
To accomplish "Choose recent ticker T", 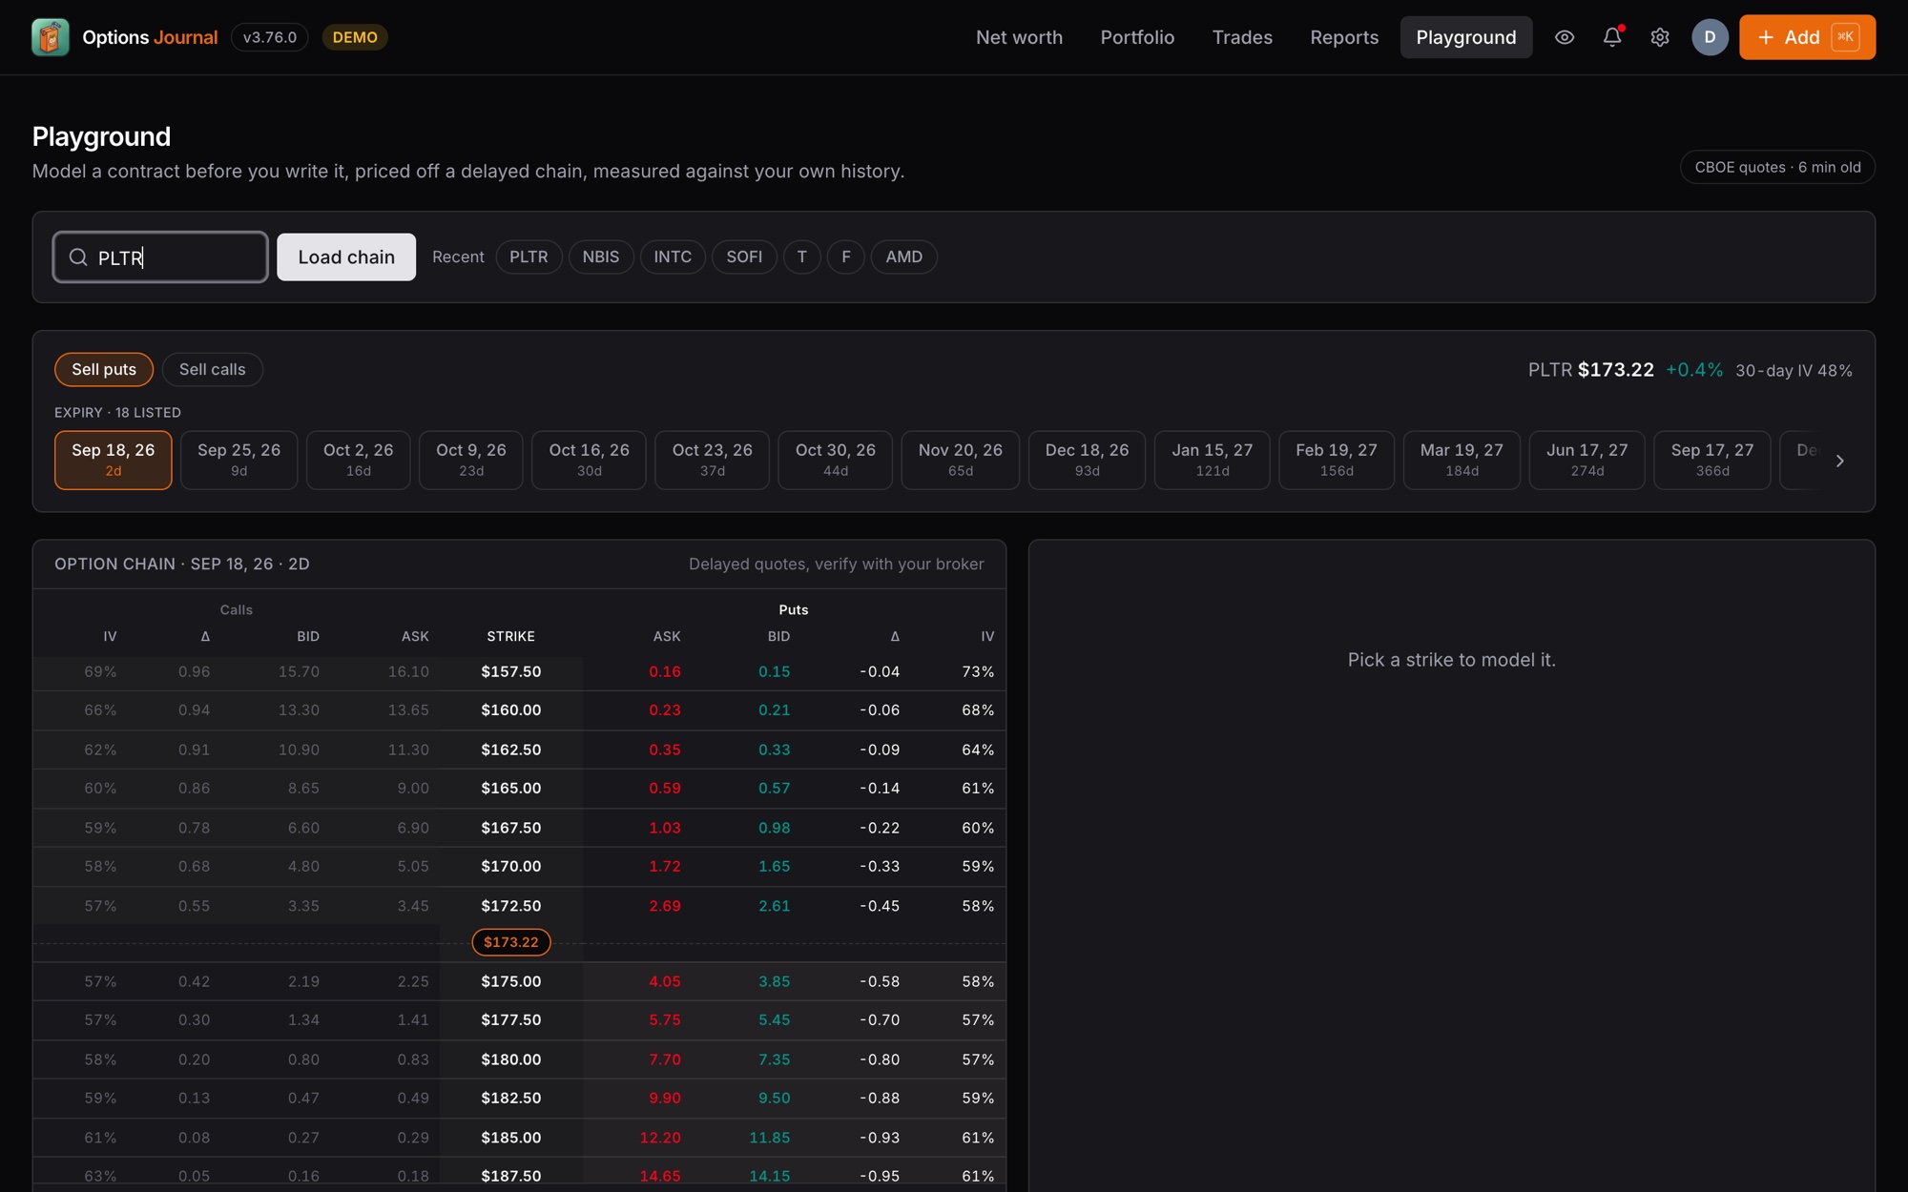I will pyautogui.click(x=802, y=257).
